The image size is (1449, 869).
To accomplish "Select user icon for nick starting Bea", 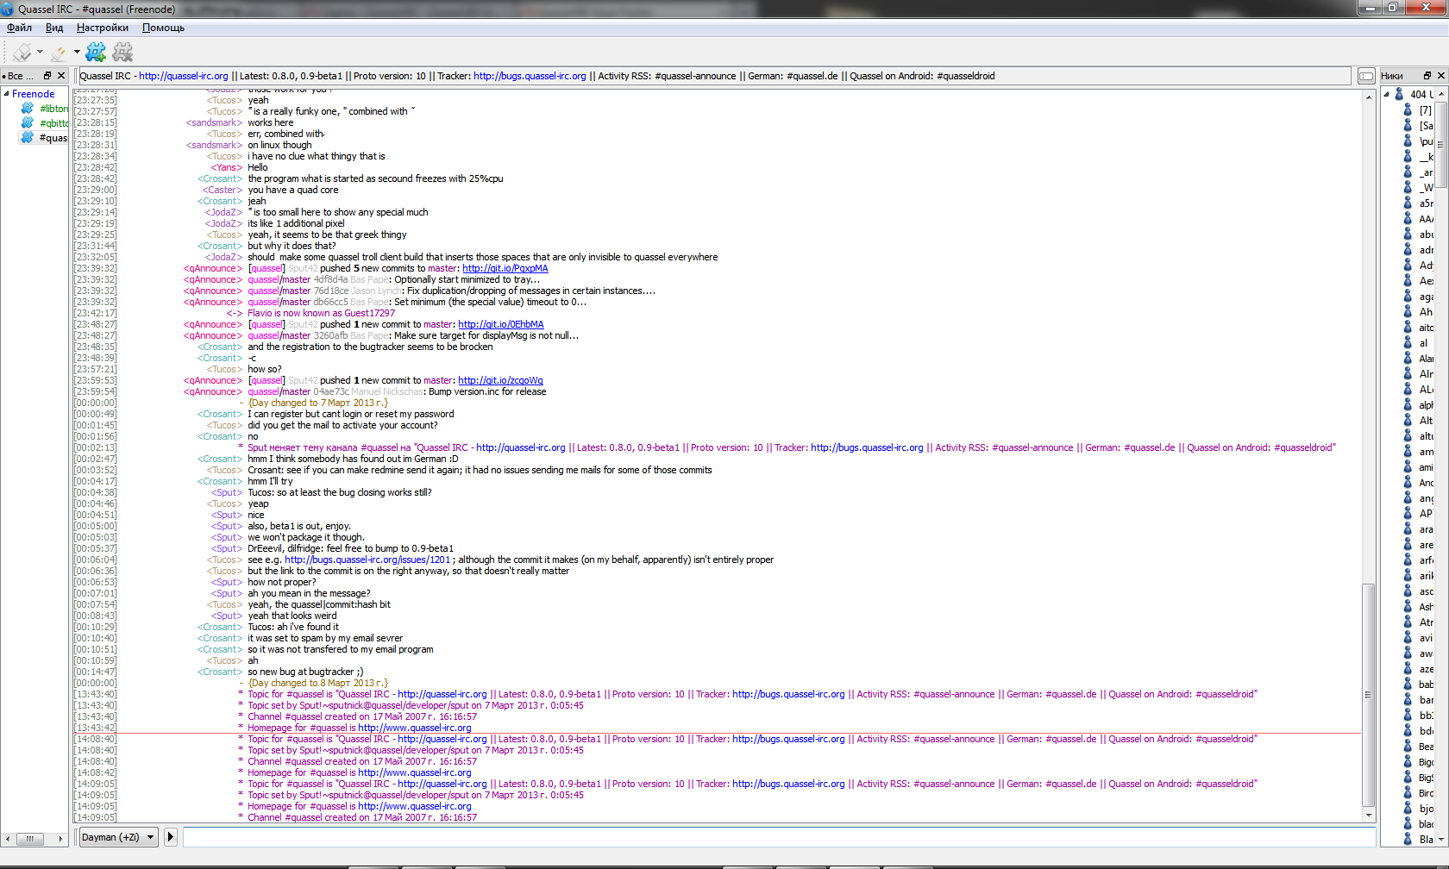I will (1408, 746).
